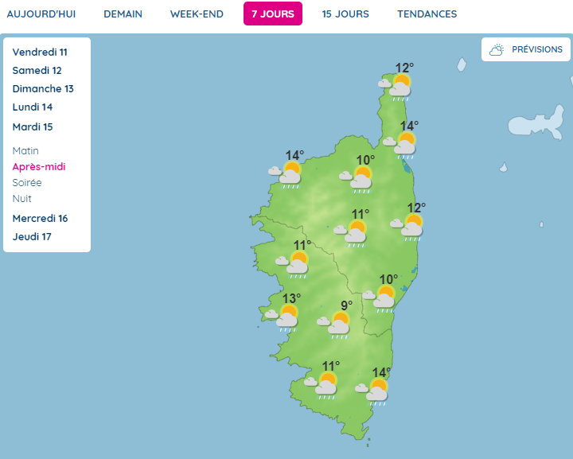The width and height of the screenshot is (573, 459).
Task: Click weather icon under southwest coast 13°
Action: pos(282,318)
